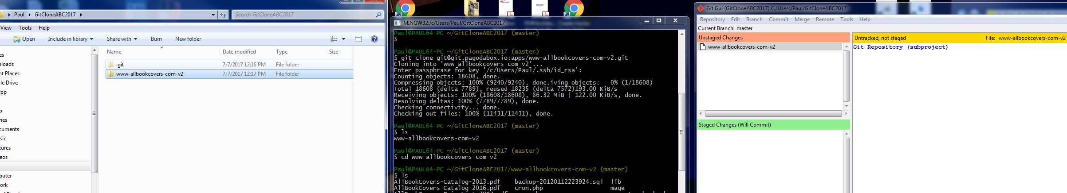Click the MINGW32 terminal title bar icon

(x=397, y=23)
